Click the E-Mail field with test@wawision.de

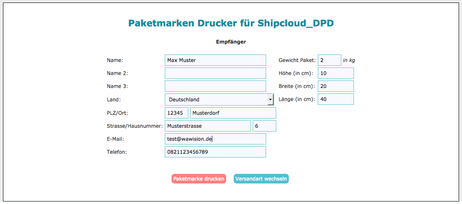[215, 139]
